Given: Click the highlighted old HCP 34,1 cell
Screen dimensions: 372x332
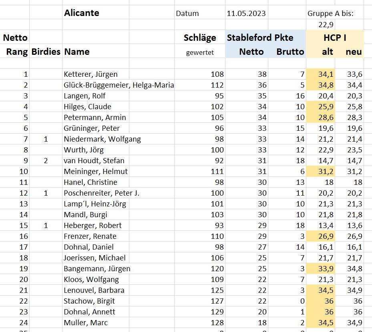Looking at the screenshot, I should [x=320, y=74].
